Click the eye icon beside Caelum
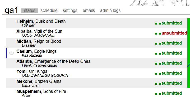Screen dimensions: 190x111 click(x=11, y=53)
